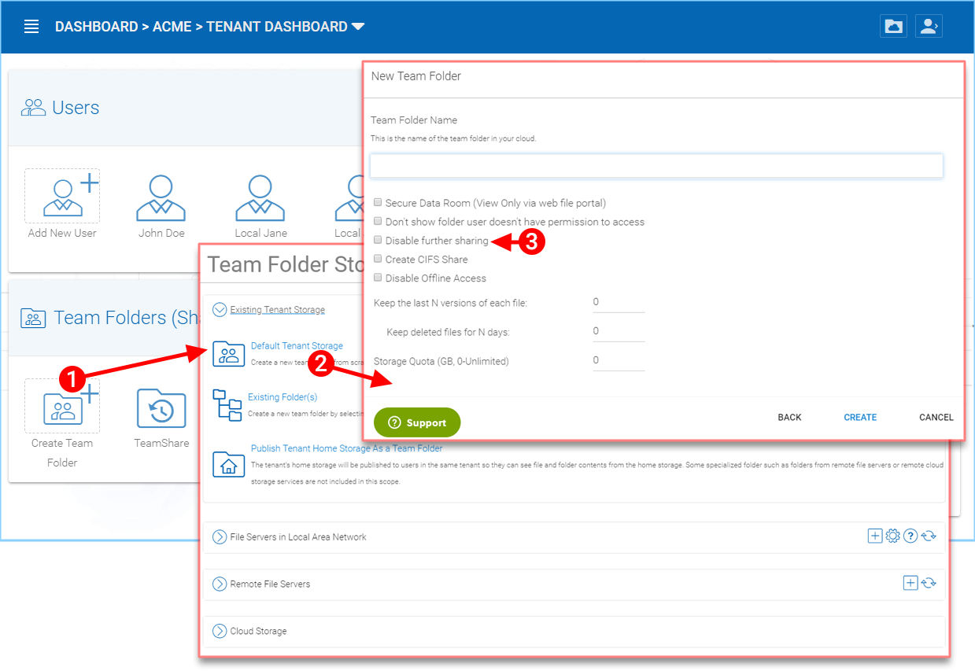Open the user account icon in the top bar

click(929, 26)
